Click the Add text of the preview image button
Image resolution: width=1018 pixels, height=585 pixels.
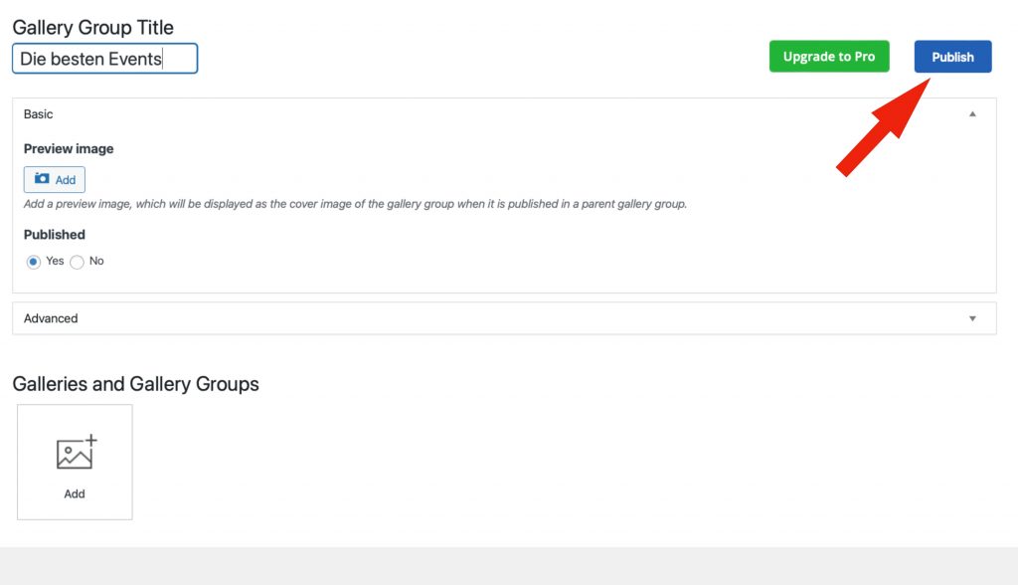66,180
